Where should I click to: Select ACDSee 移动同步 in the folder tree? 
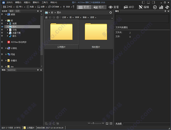(x=17, y=42)
